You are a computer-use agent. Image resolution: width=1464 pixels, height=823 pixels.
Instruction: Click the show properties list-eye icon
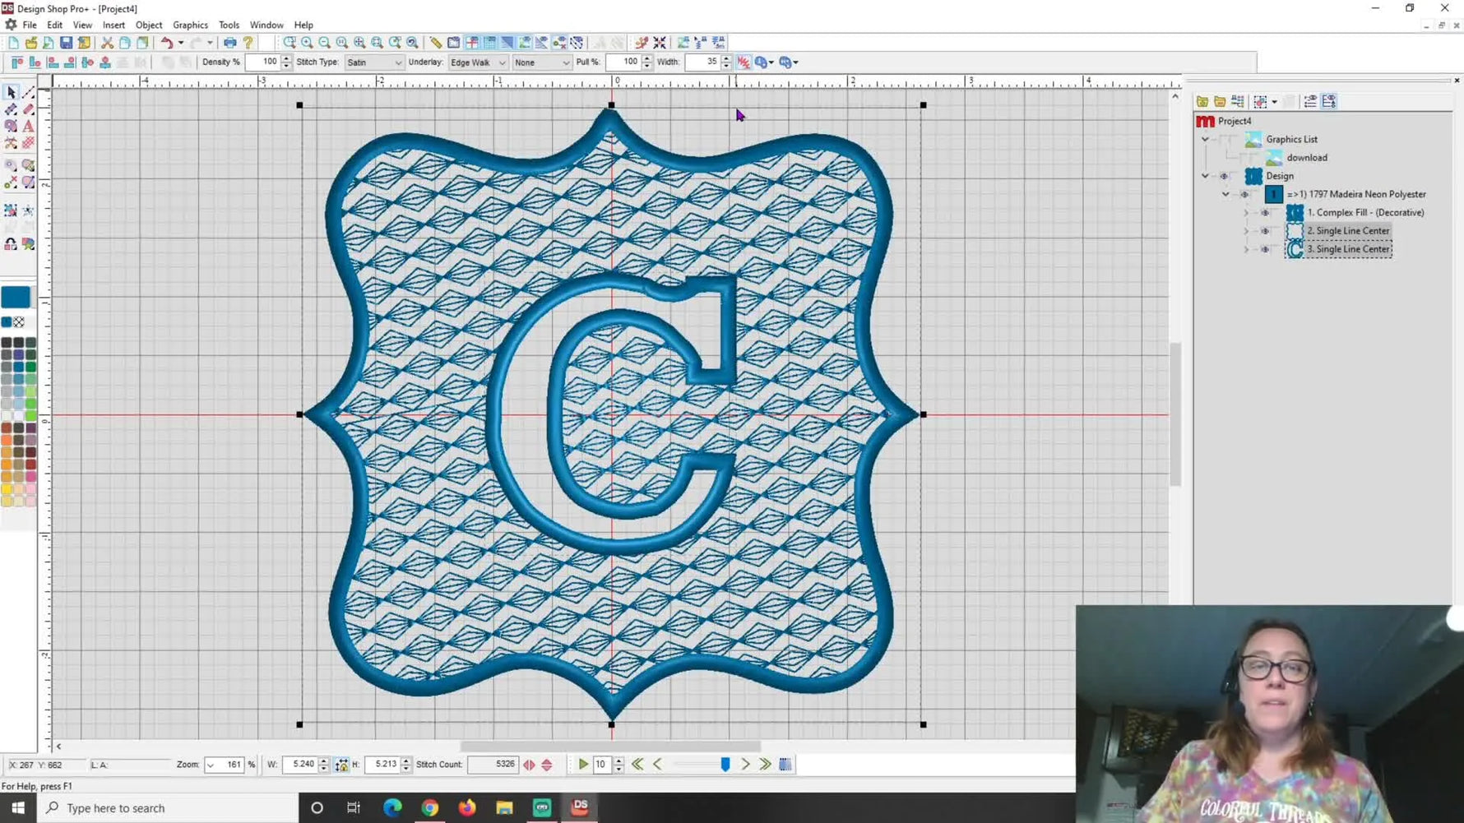tap(1311, 102)
